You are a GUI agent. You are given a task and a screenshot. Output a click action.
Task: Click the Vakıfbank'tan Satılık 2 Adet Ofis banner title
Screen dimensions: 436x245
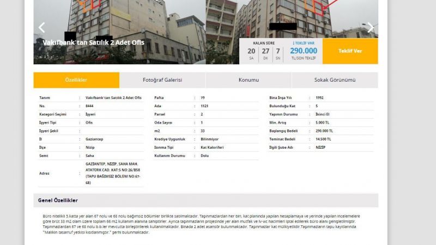click(x=93, y=42)
